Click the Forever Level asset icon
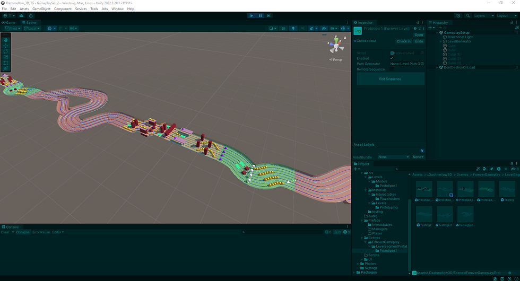 point(358,31)
